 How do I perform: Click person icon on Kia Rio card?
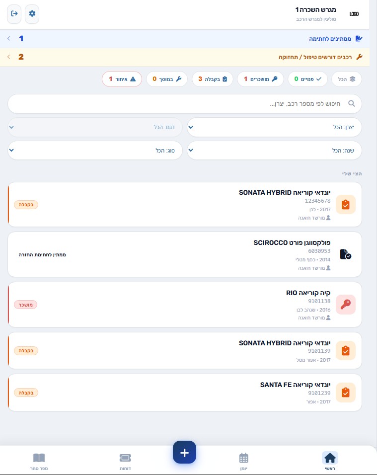click(328, 318)
